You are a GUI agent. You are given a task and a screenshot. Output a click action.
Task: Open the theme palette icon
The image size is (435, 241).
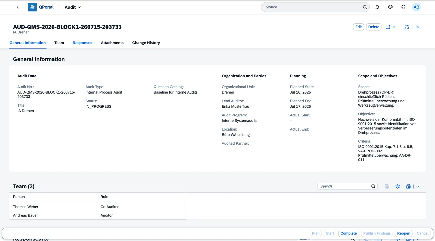pyautogui.click(x=390, y=7)
